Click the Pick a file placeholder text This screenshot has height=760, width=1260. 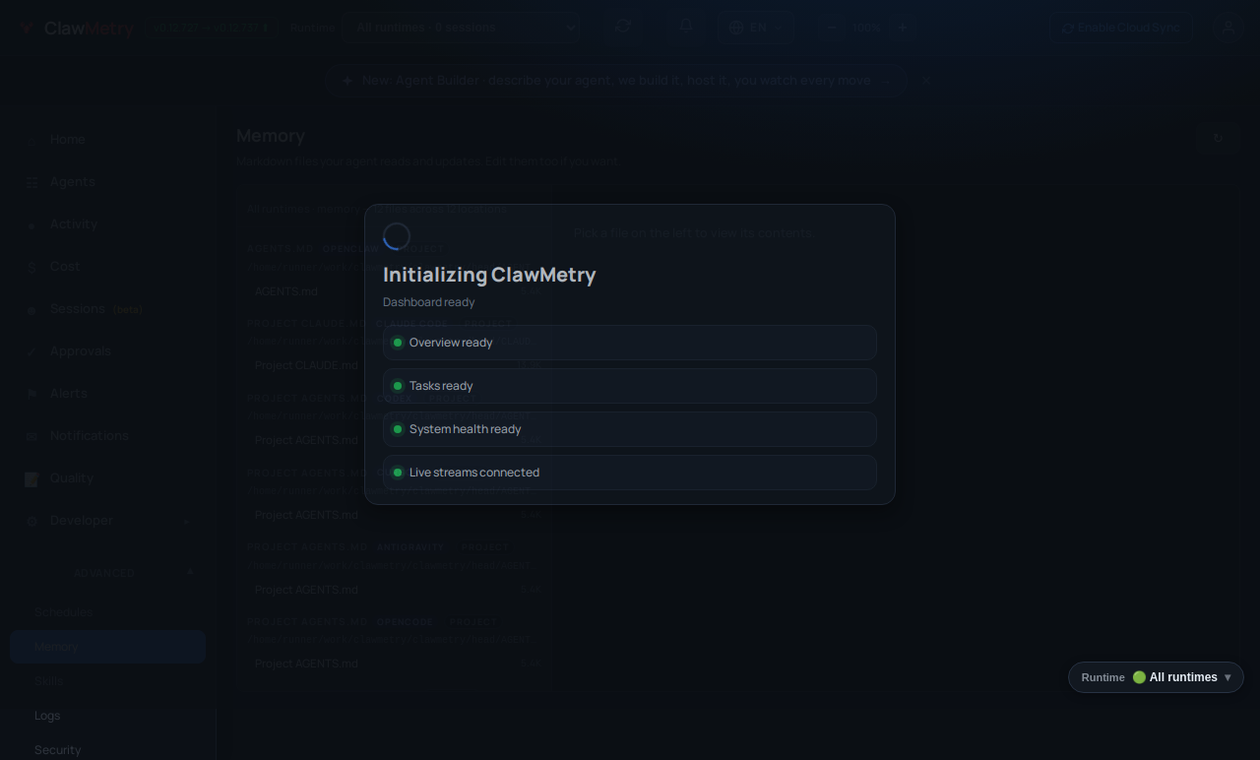click(693, 233)
